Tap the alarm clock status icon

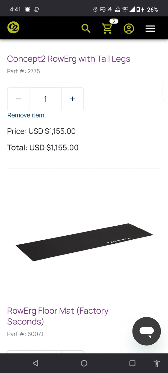(96, 9)
